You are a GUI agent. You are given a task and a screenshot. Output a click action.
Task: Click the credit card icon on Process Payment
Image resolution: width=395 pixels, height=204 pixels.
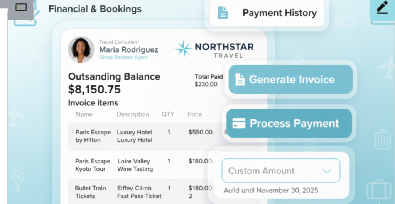pyautogui.click(x=239, y=124)
